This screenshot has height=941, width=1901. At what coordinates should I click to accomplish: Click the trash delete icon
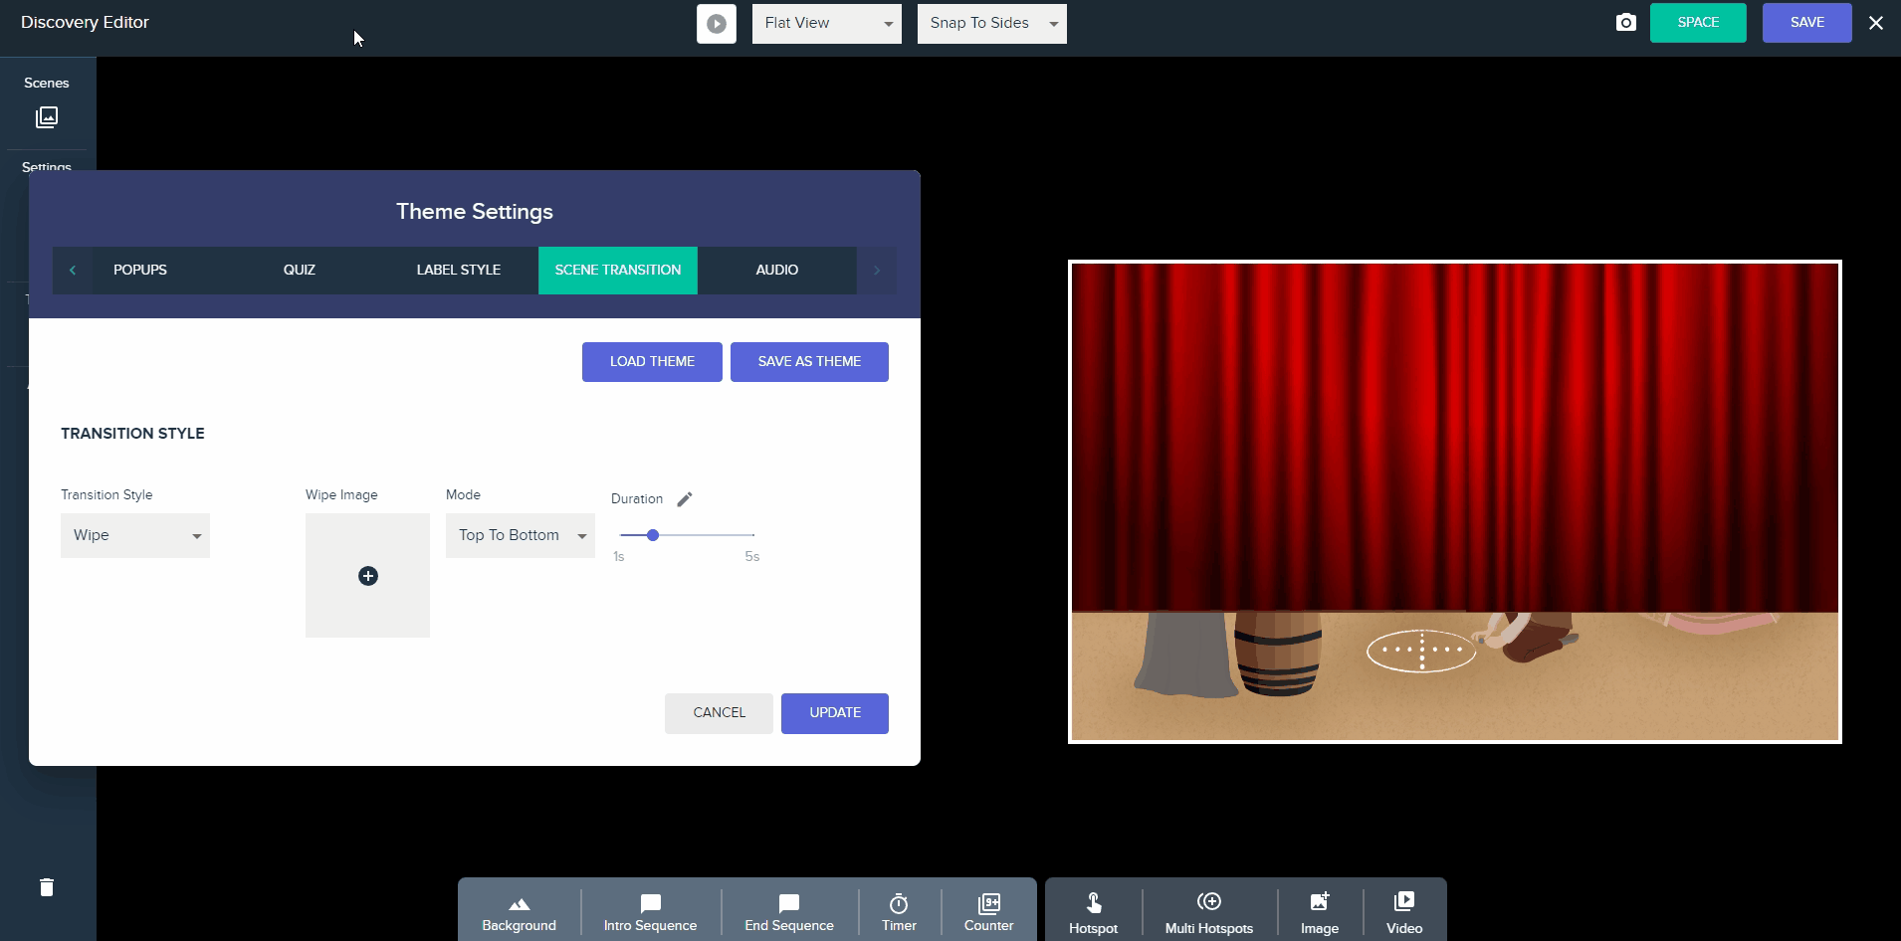(47, 887)
